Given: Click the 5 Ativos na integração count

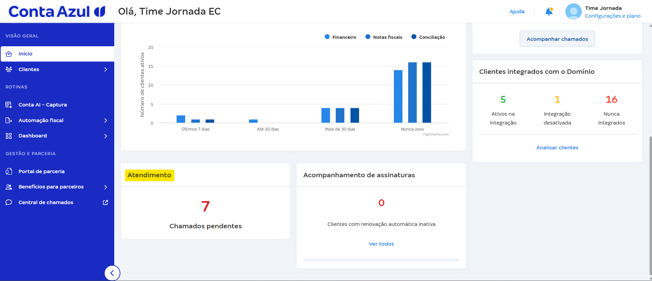Looking at the screenshot, I should 503,99.
